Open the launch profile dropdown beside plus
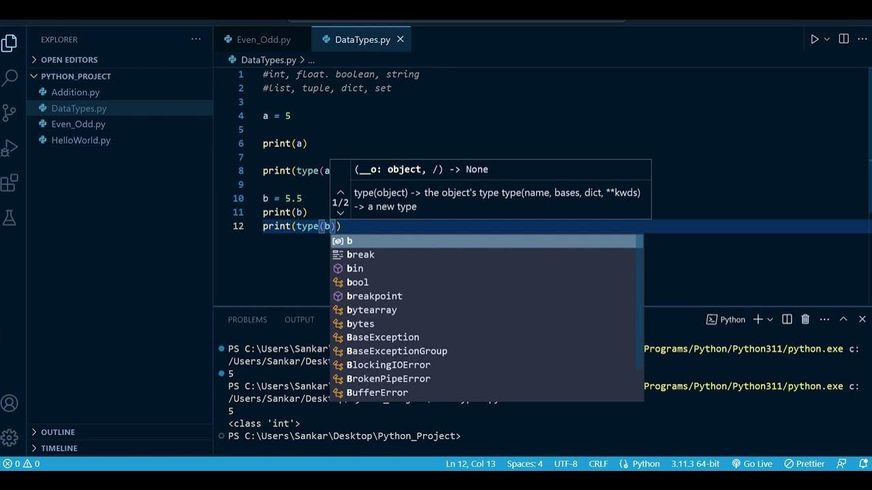This screenshot has height=490, width=872. click(x=770, y=320)
